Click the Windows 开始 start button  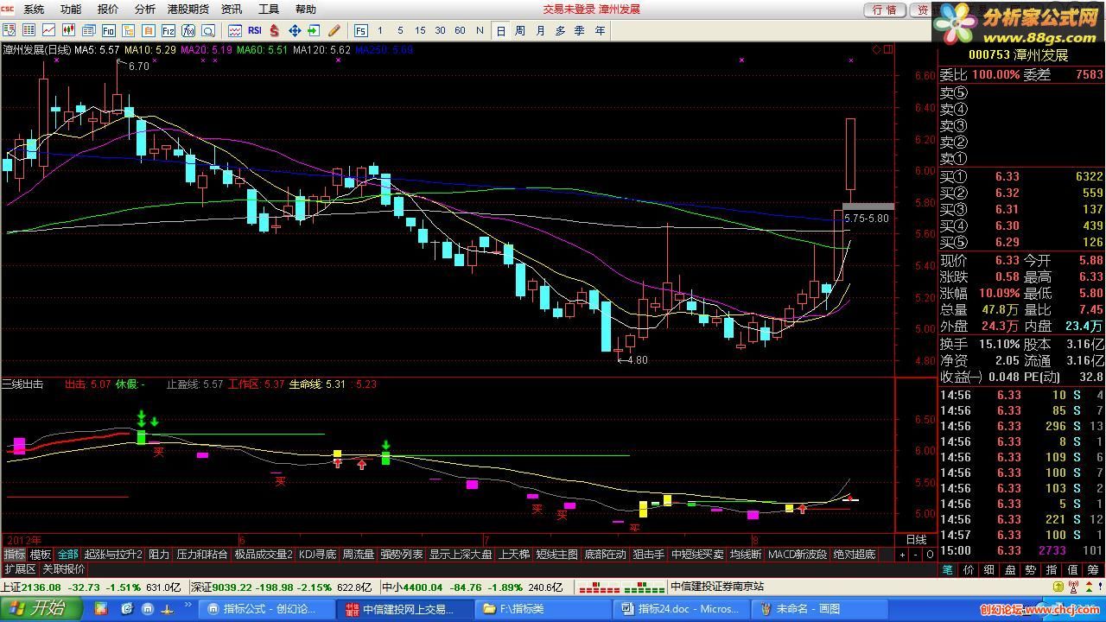(41, 608)
